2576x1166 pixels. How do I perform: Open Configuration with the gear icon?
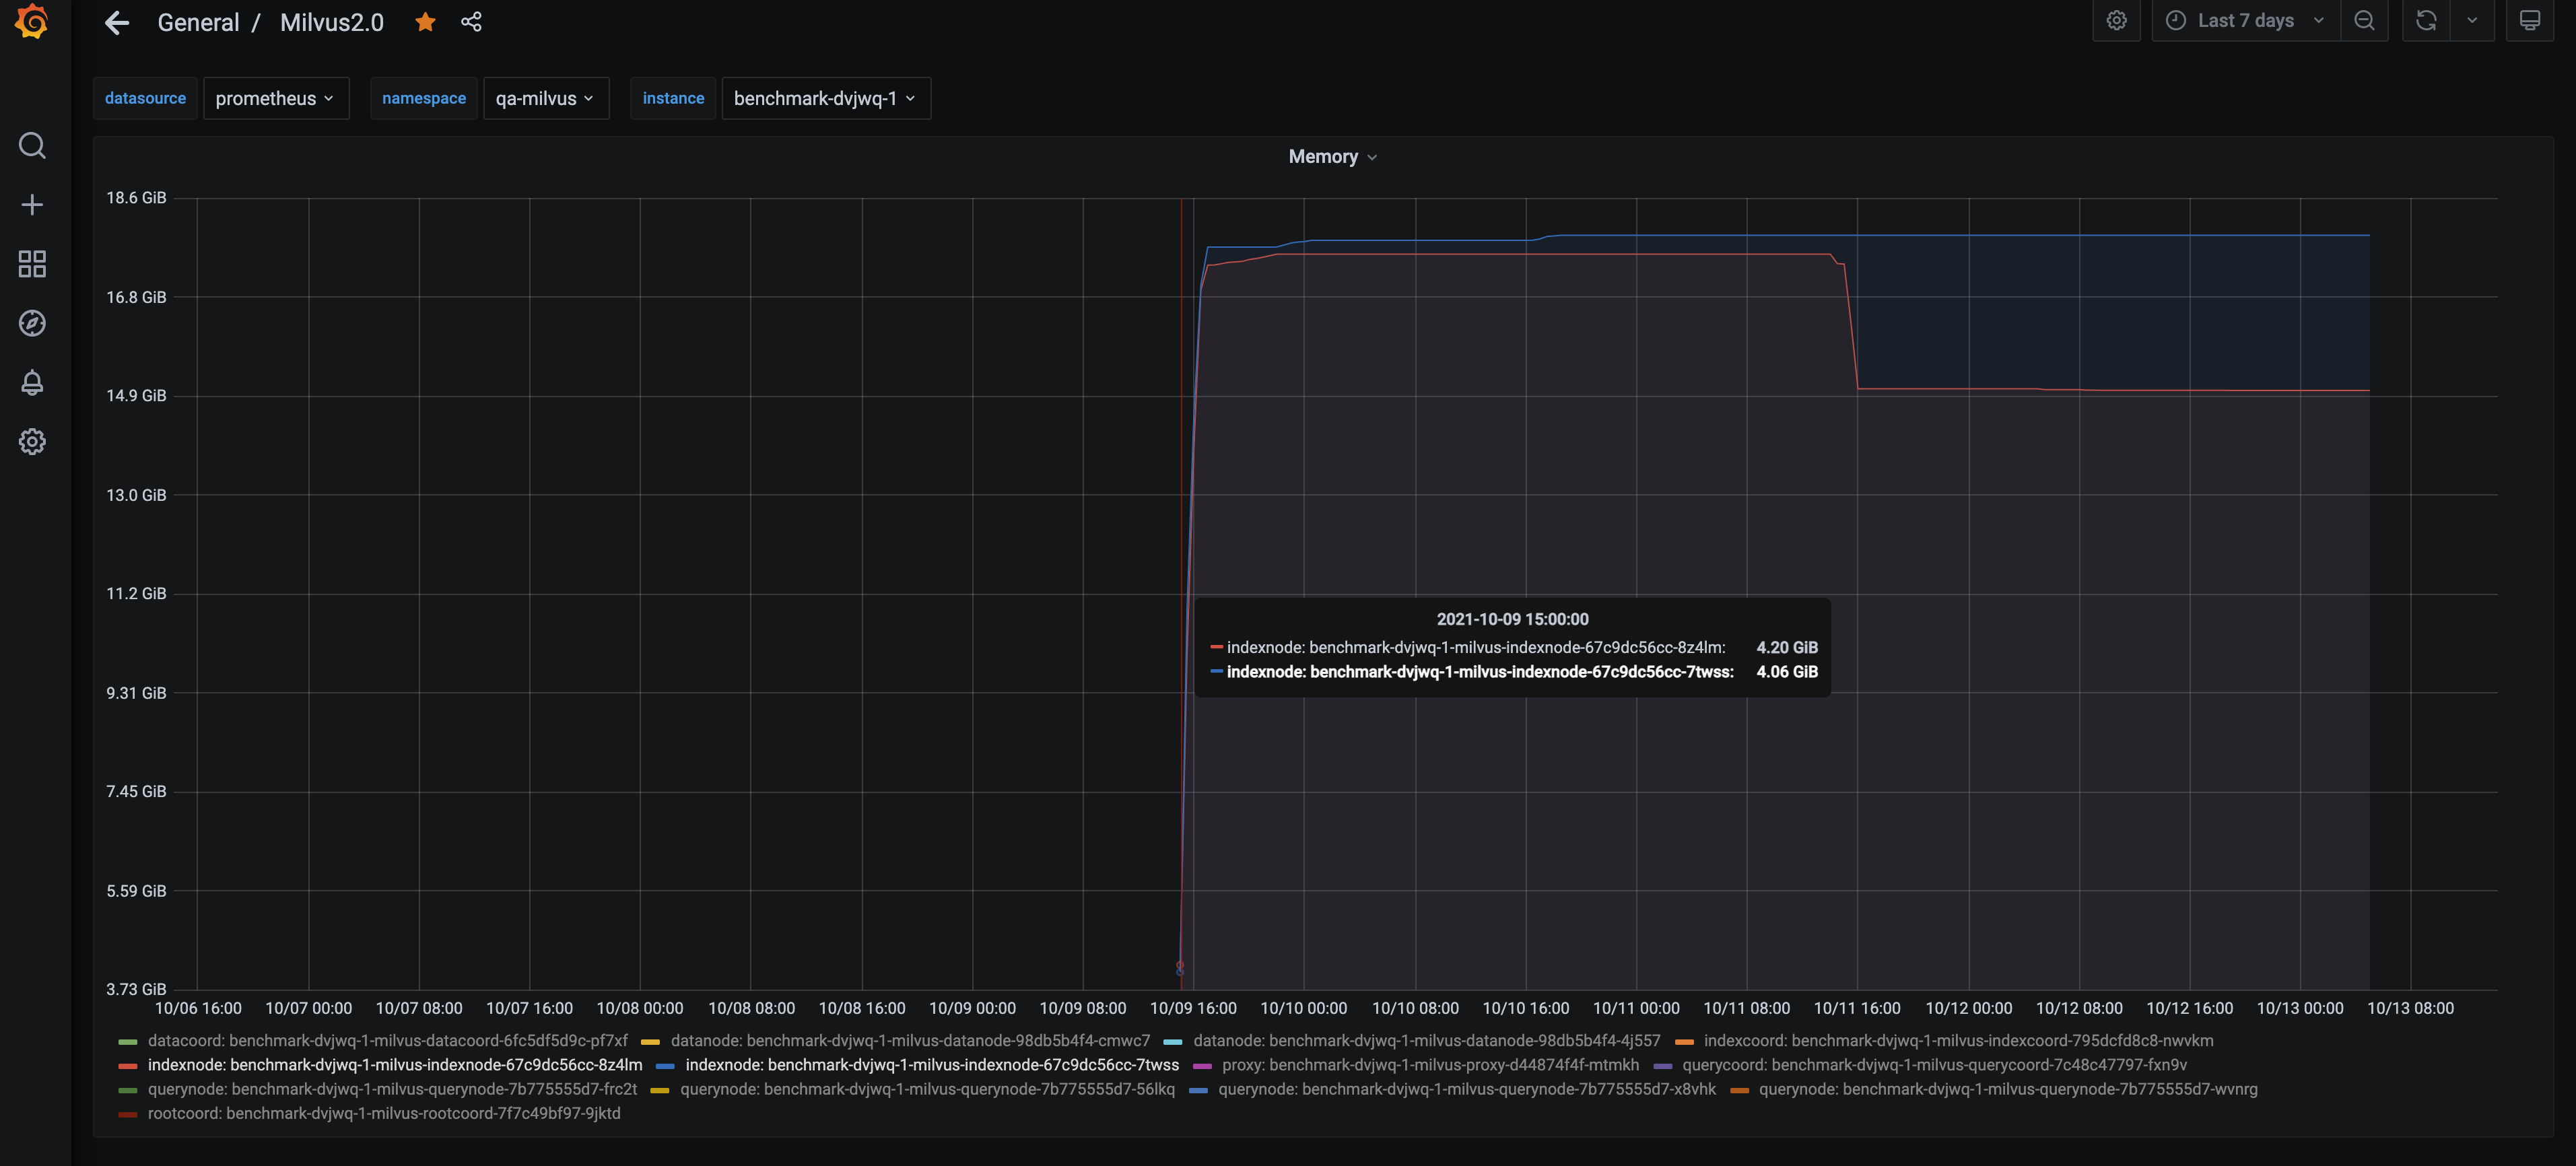(32, 441)
